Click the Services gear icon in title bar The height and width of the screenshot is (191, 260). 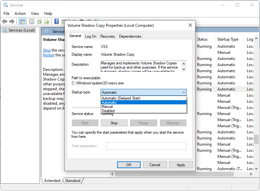click(x=5, y=5)
